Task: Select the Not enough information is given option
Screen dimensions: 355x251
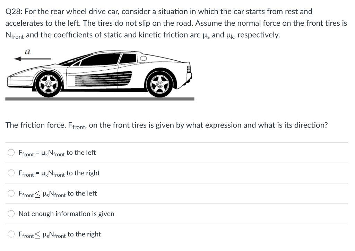Action: [x=66, y=214]
